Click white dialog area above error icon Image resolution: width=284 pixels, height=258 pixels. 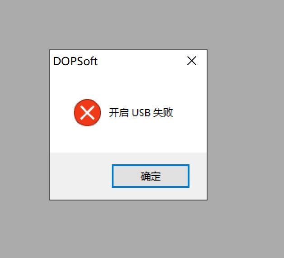click(87, 85)
